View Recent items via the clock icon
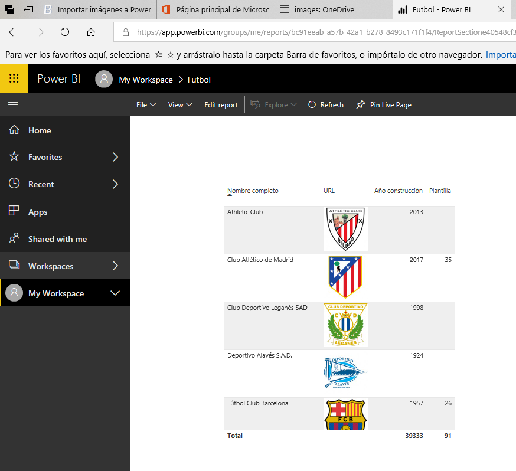Screen dimensions: 516x471 point(15,184)
